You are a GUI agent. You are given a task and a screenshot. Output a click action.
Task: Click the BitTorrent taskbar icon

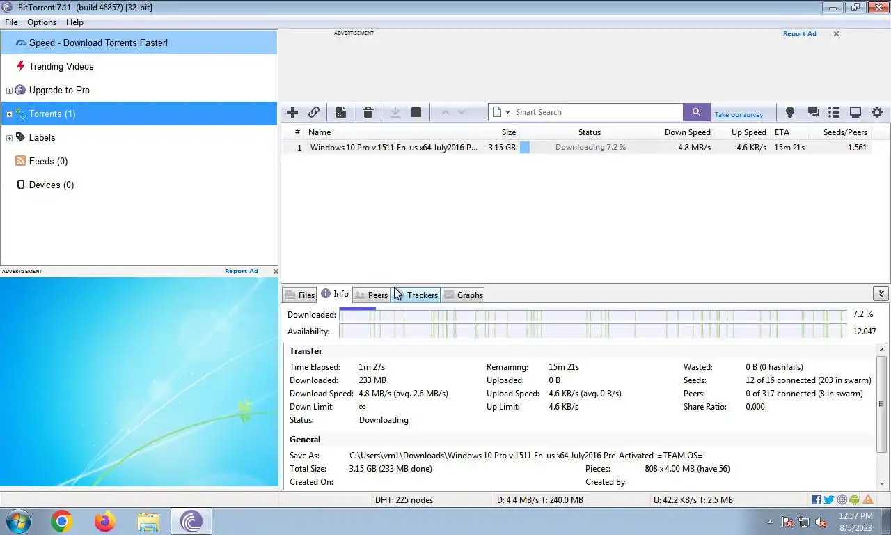click(x=191, y=521)
